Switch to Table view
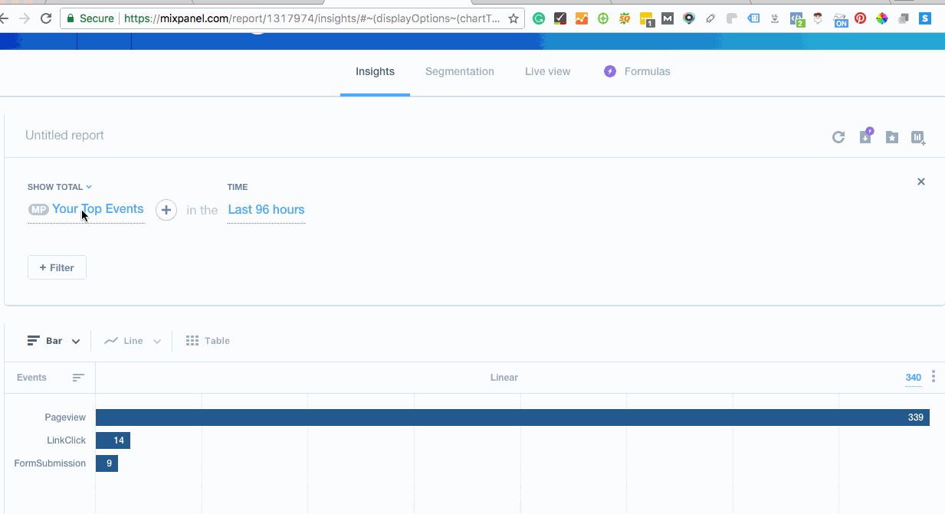 (x=208, y=341)
